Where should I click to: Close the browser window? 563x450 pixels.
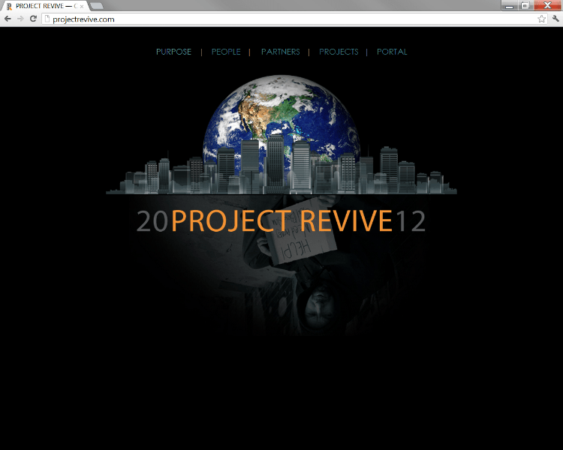click(x=547, y=5)
